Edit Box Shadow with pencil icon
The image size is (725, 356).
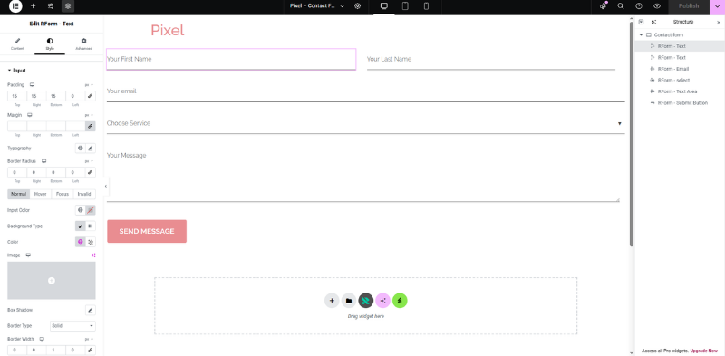tap(91, 310)
